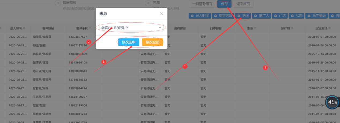Click the gear icon on 状态

coord(292,16)
